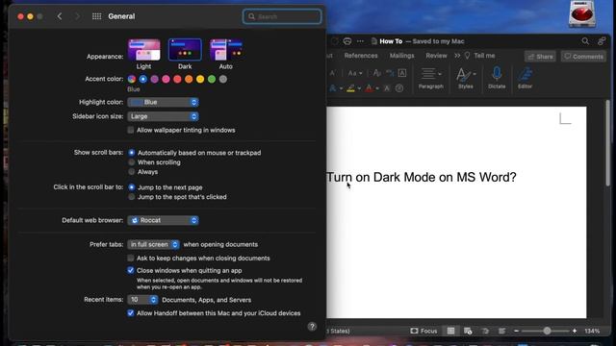Clear formatting with the A-eraser icon

(376, 73)
